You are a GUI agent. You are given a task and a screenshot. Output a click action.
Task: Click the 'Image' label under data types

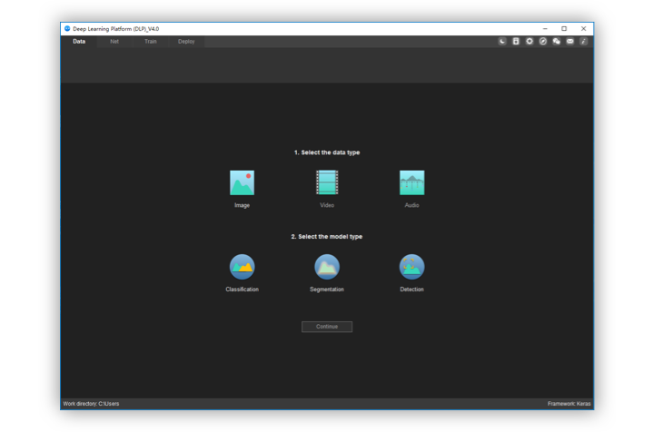click(x=242, y=205)
